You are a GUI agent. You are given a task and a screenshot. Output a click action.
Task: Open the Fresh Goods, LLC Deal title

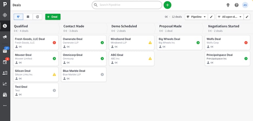30,39
